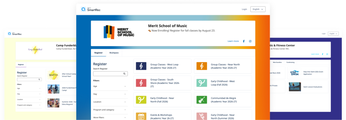
Task: Expand the Day filter in the Camp Funderblast window
Action: click(x=29, y=94)
